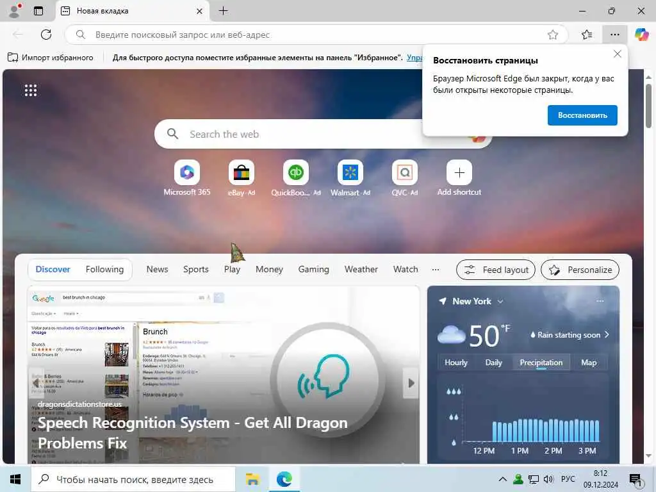
Task: Click Импорт избранного on favorites bar
Action: click(51, 57)
